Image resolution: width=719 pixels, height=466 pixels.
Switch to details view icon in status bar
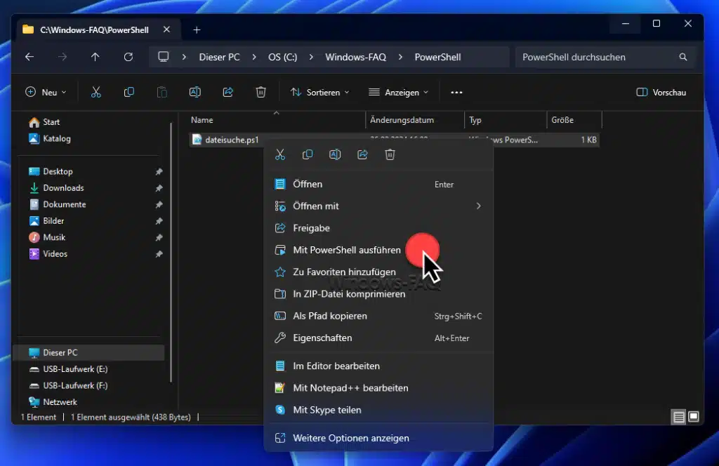click(x=679, y=417)
